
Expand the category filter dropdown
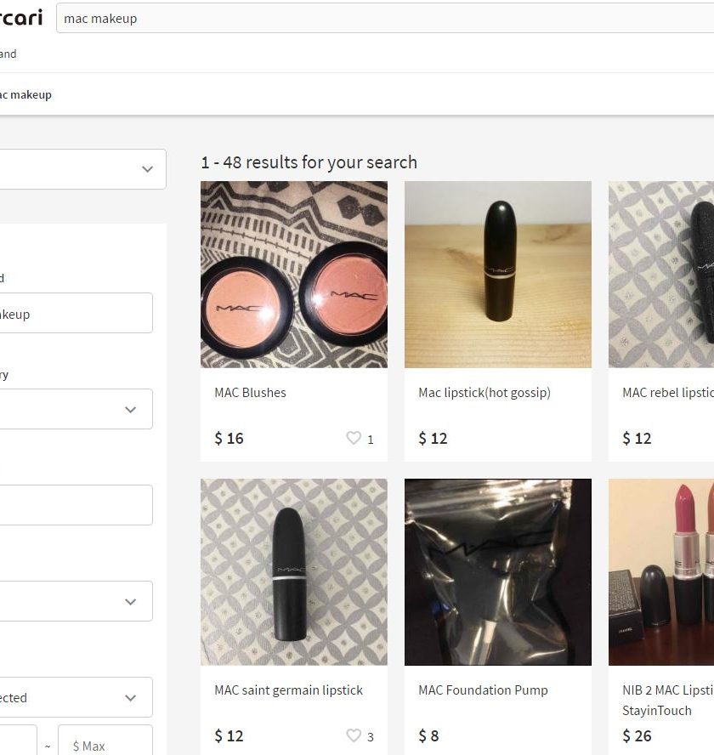pyautogui.click(x=76, y=409)
